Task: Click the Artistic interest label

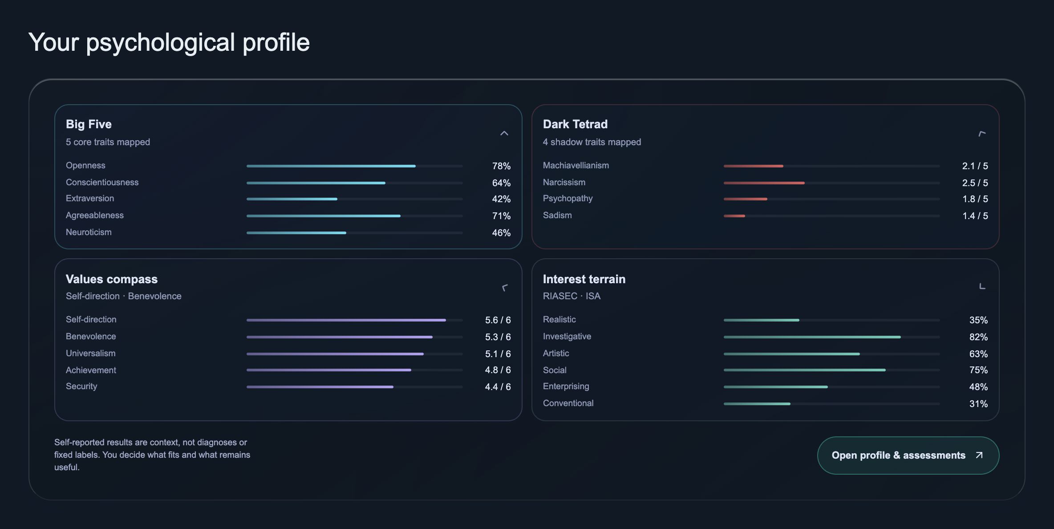Action: tap(556, 353)
